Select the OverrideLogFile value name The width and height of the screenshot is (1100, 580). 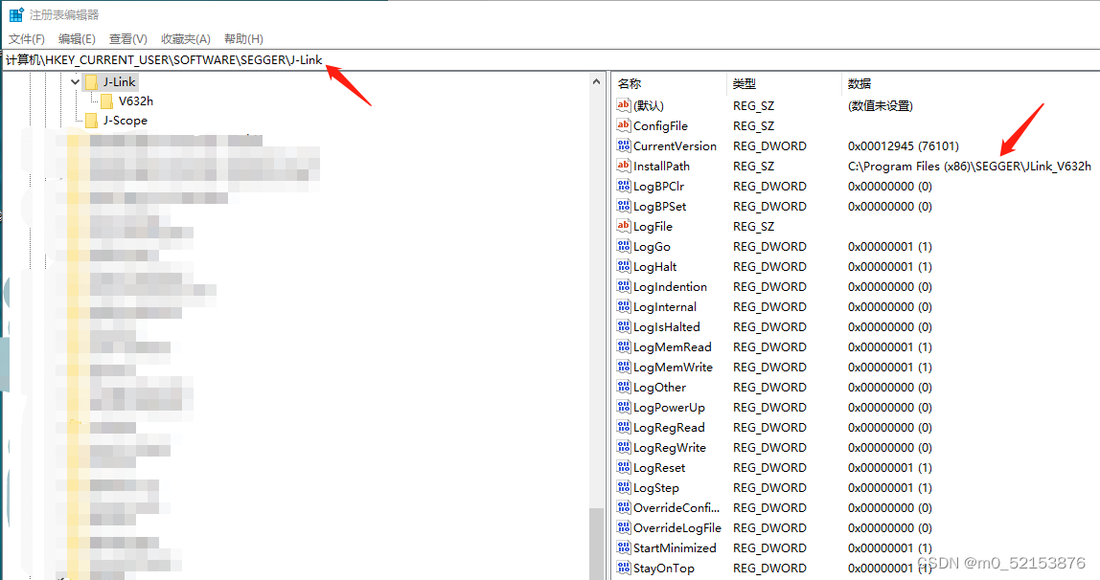point(677,528)
